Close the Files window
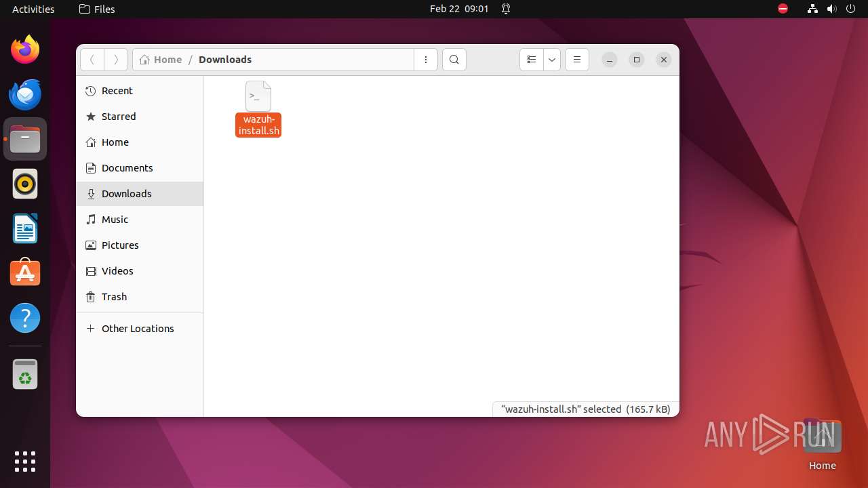Viewport: 868px width, 488px height. [x=664, y=60]
